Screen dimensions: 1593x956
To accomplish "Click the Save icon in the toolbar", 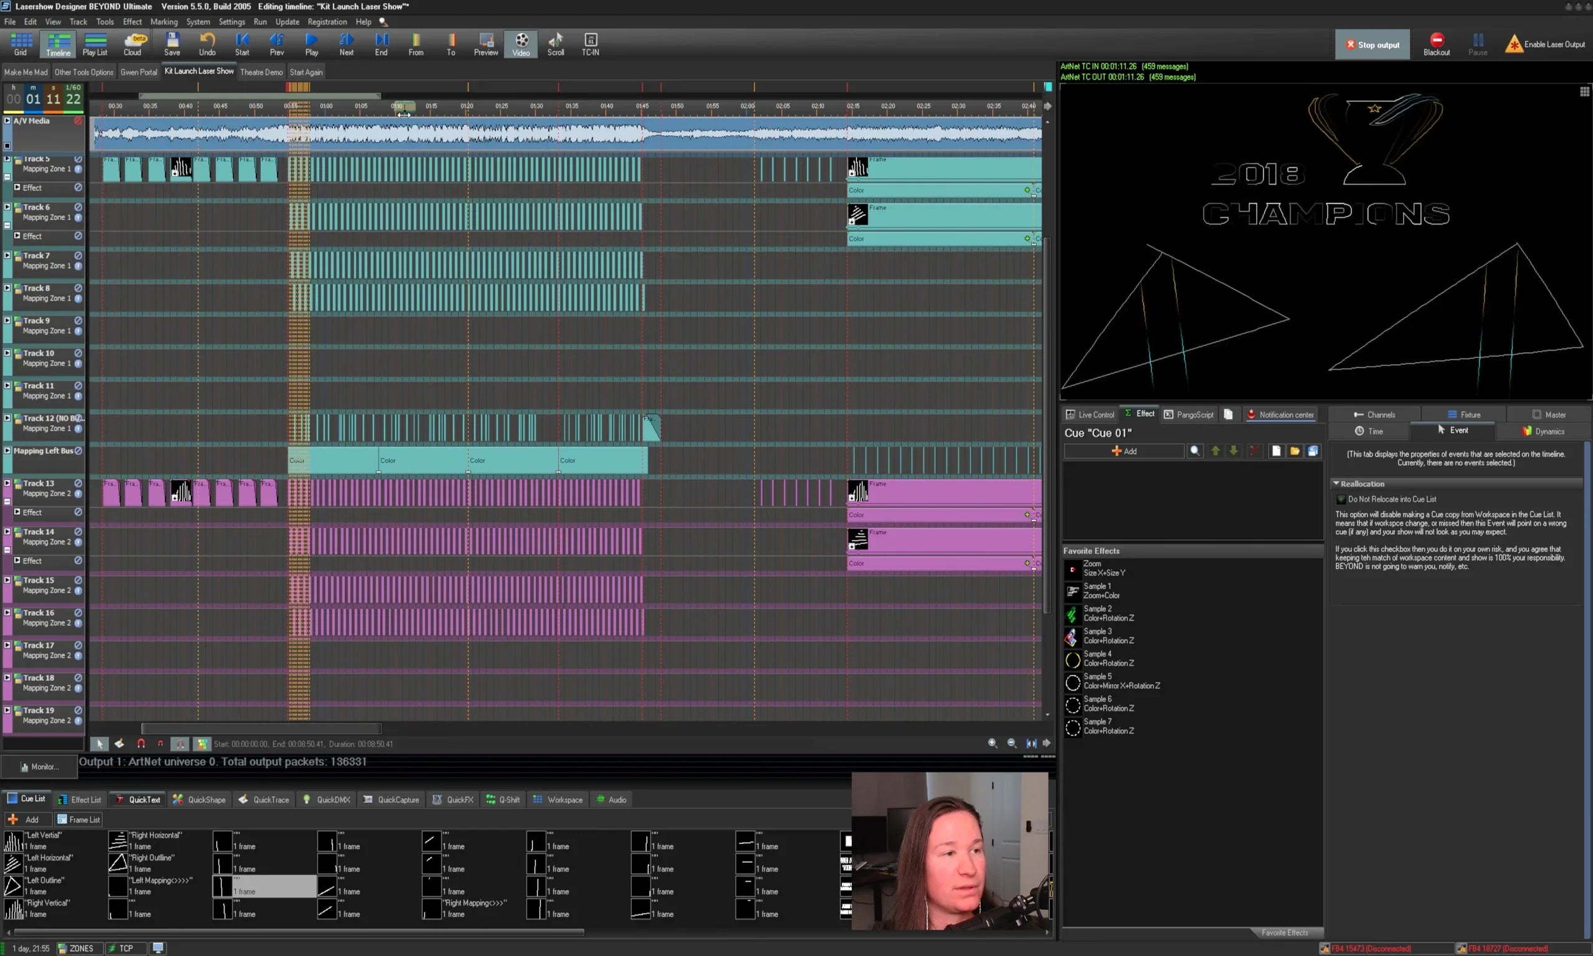I will pos(171,44).
